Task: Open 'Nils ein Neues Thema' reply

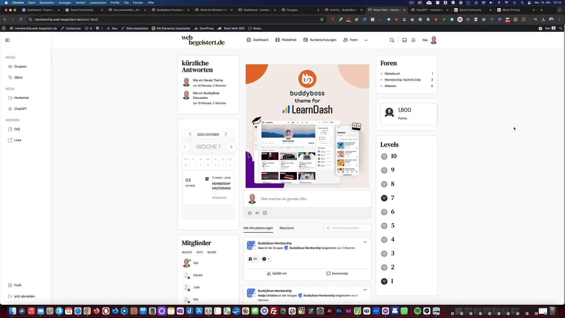Action: pyautogui.click(x=208, y=80)
